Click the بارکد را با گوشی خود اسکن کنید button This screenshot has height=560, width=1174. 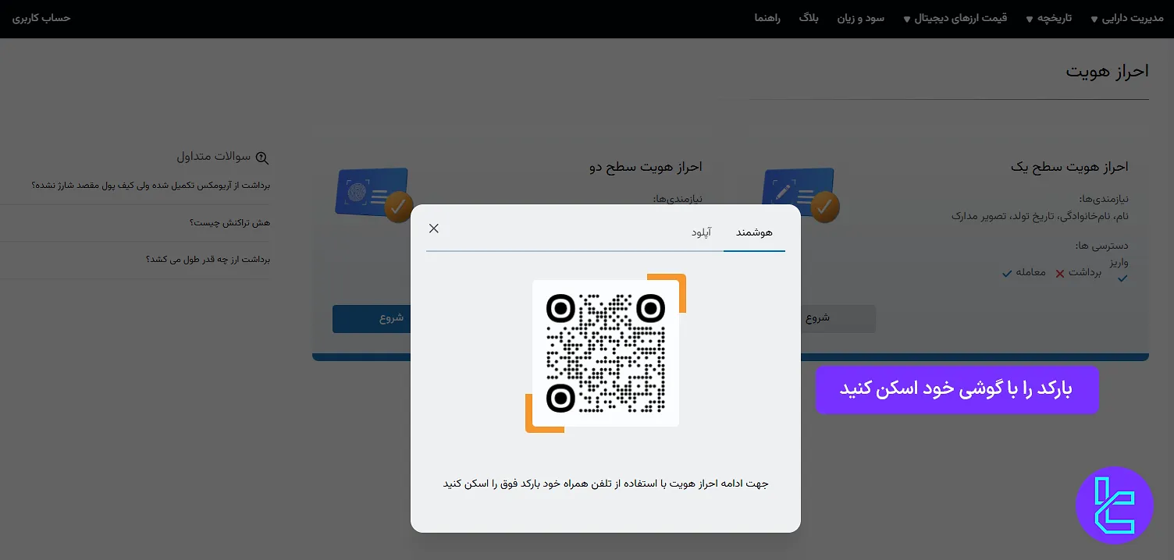pyautogui.click(x=957, y=389)
